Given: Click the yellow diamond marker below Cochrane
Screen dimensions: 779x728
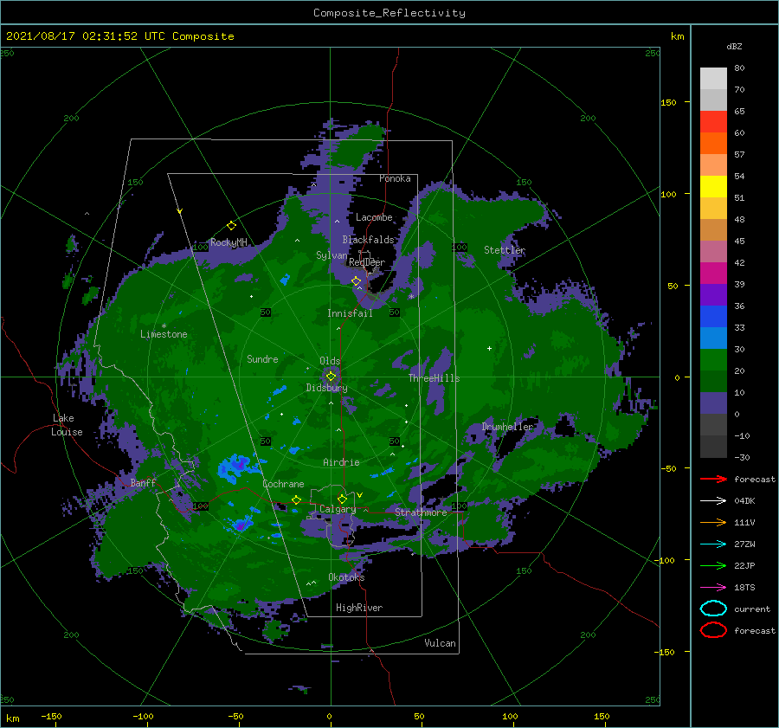Looking at the screenshot, I should [296, 499].
